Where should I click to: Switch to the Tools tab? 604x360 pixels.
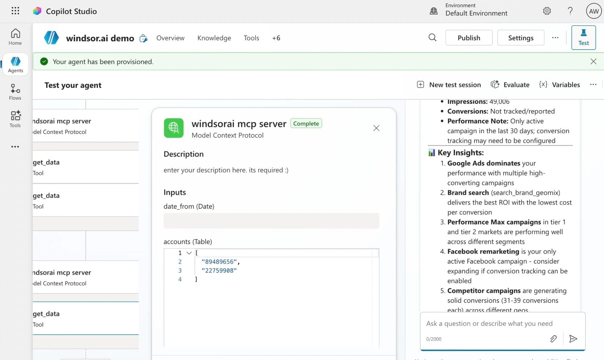251,38
